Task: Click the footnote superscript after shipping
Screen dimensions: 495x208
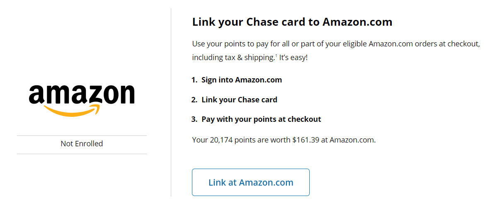Action: (x=276, y=56)
